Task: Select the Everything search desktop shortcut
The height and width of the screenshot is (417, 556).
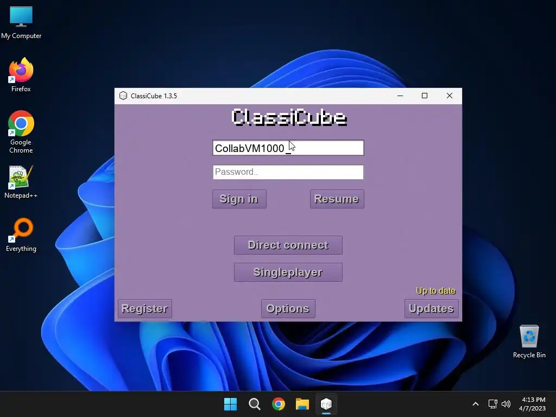Action: point(21,235)
